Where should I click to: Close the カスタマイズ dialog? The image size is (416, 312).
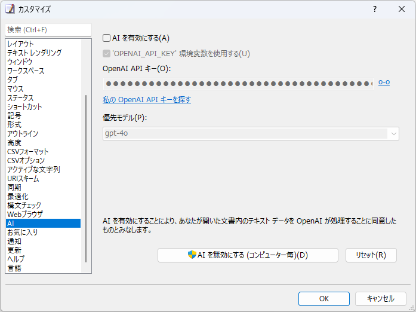coord(402,10)
